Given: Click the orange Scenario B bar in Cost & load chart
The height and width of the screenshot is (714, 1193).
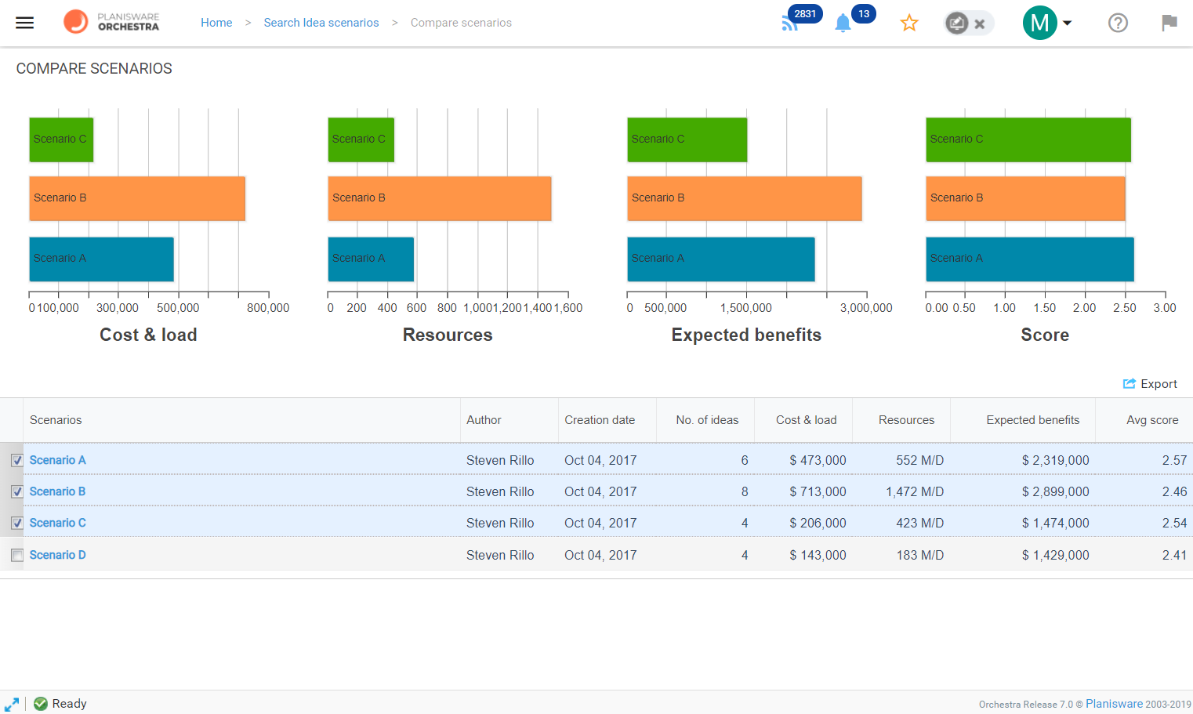Looking at the screenshot, I should click(x=137, y=198).
